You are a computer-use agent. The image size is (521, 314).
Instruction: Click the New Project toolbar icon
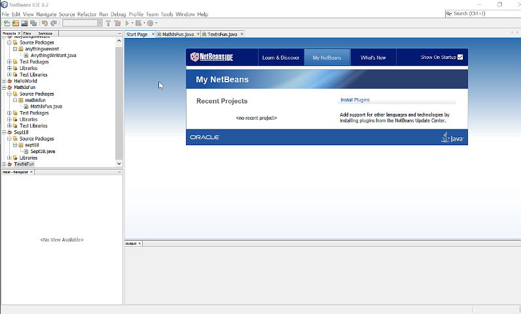[15, 24]
